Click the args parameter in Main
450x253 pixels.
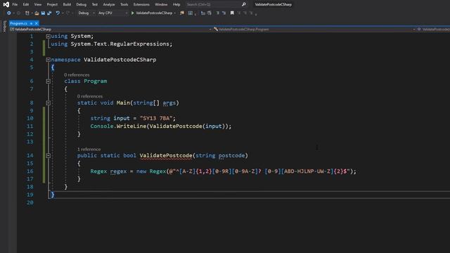[x=169, y=103]
